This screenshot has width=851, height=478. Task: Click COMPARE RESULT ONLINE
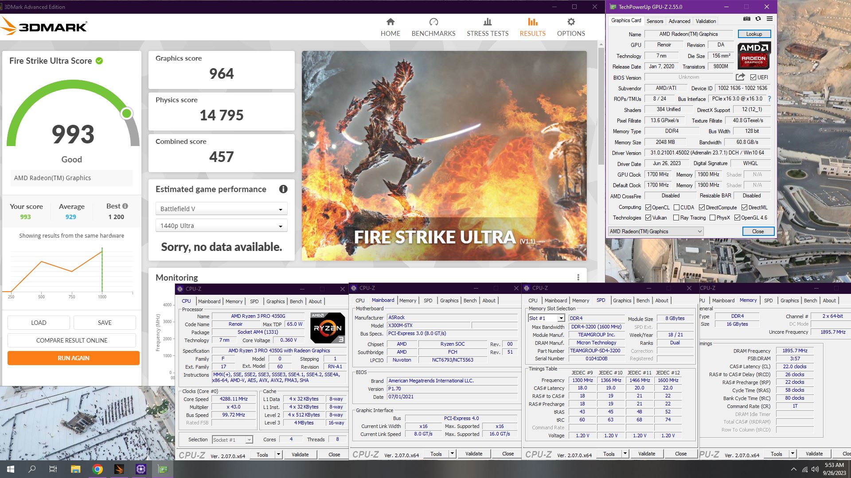(x=72, y=340)
